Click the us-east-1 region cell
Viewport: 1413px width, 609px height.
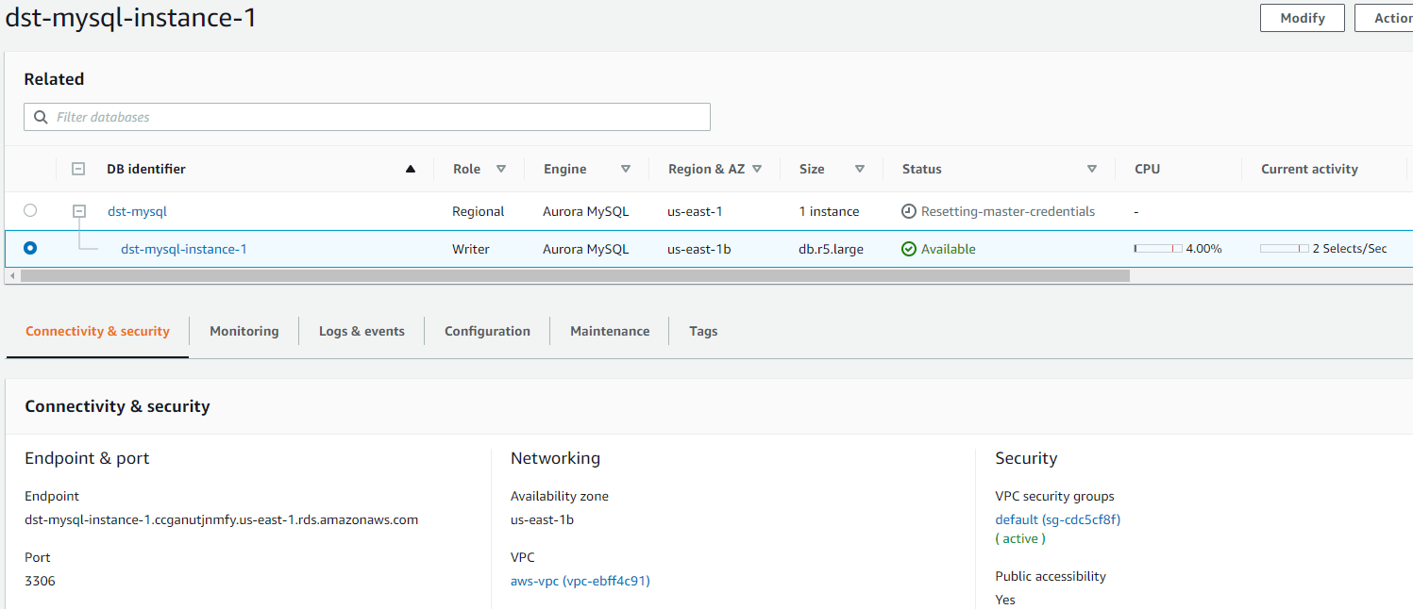pyautogui.click(x=695, y=211)
